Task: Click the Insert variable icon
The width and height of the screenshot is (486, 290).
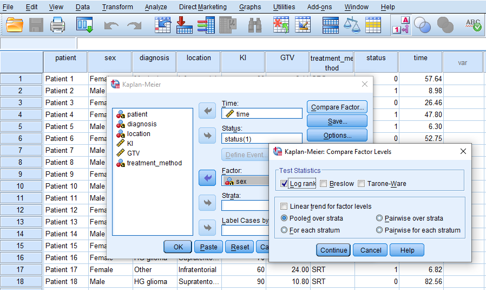Action: pos(303,25)
